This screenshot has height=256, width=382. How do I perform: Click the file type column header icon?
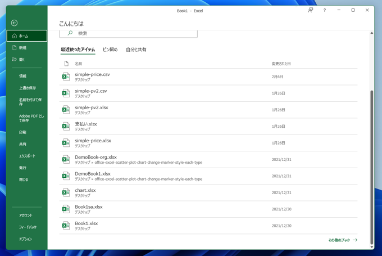click(66, 64)
